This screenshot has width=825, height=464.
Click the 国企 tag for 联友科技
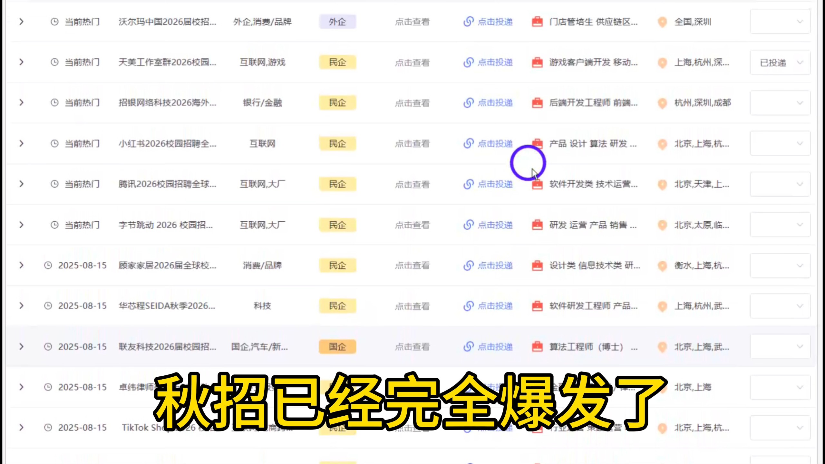pyautogui.click(x=337, y=347)
